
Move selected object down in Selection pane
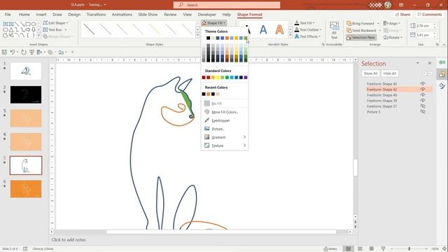430,73
